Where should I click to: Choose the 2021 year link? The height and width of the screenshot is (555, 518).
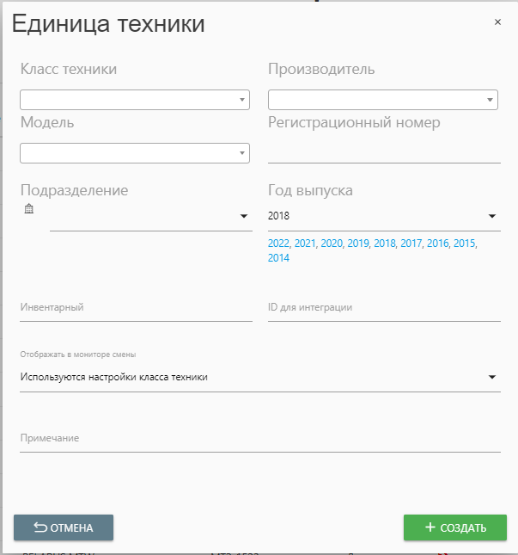pos(306,244)
